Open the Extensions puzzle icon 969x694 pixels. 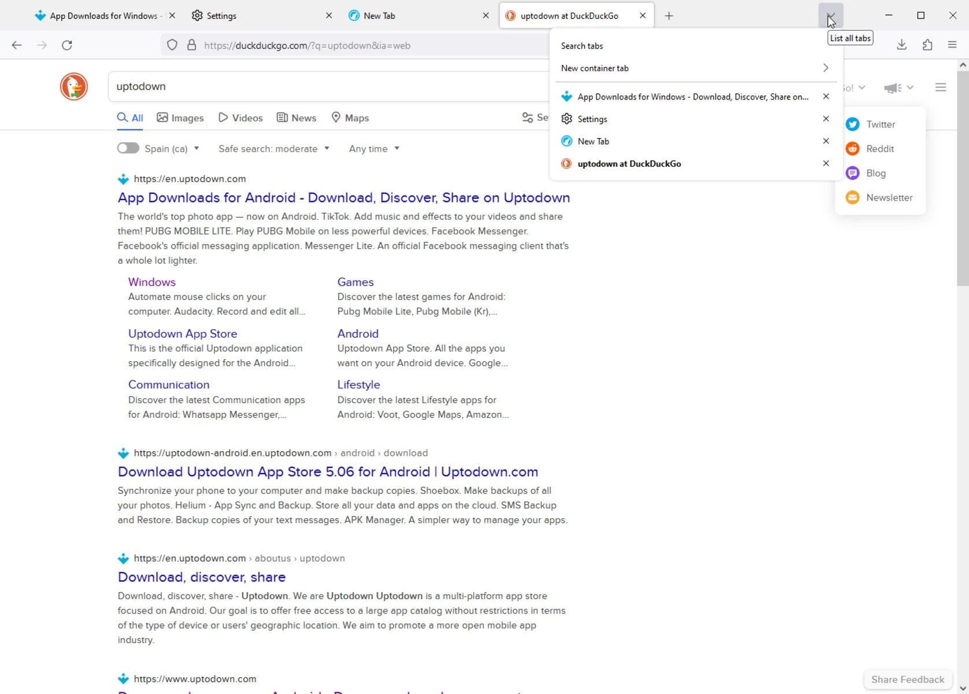pos(927,45)
